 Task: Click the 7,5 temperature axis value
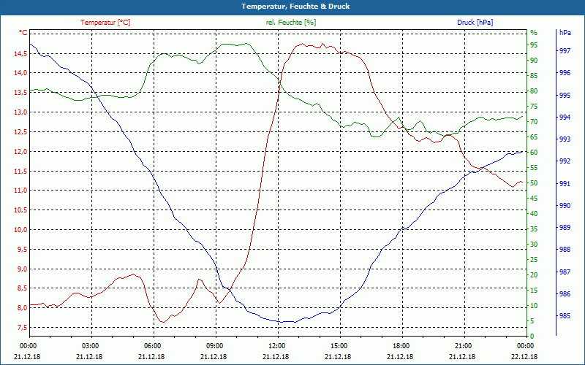[x=22, y=328]
